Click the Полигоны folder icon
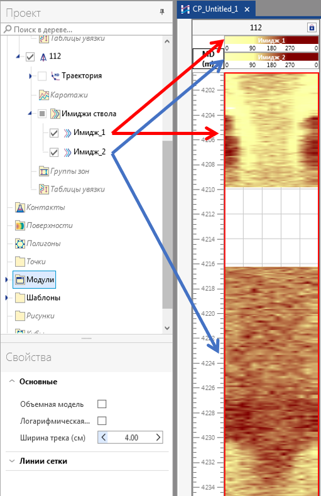This screenshot has width=321, height=496. (20, 244)
